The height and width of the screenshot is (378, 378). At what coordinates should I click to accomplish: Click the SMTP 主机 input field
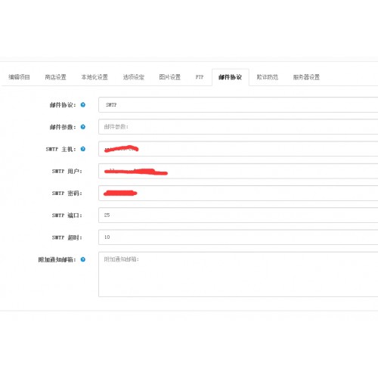click(x=238, y=149)
